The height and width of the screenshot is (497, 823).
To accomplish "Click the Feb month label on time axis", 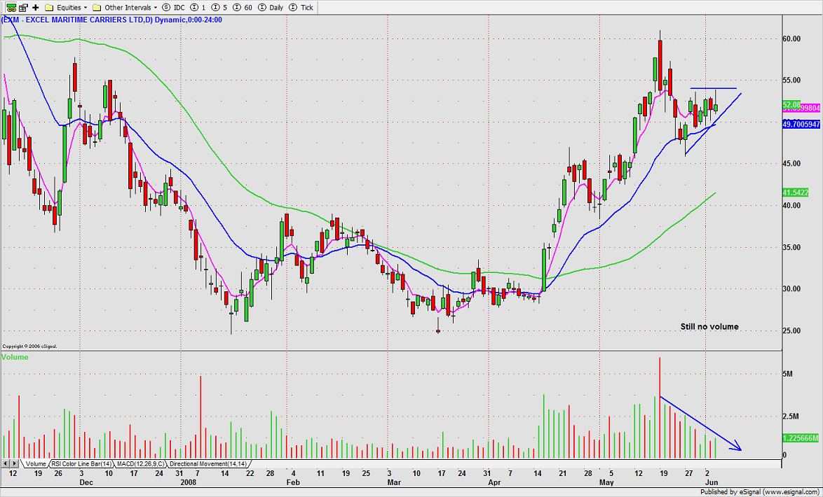I will [293, 482].
